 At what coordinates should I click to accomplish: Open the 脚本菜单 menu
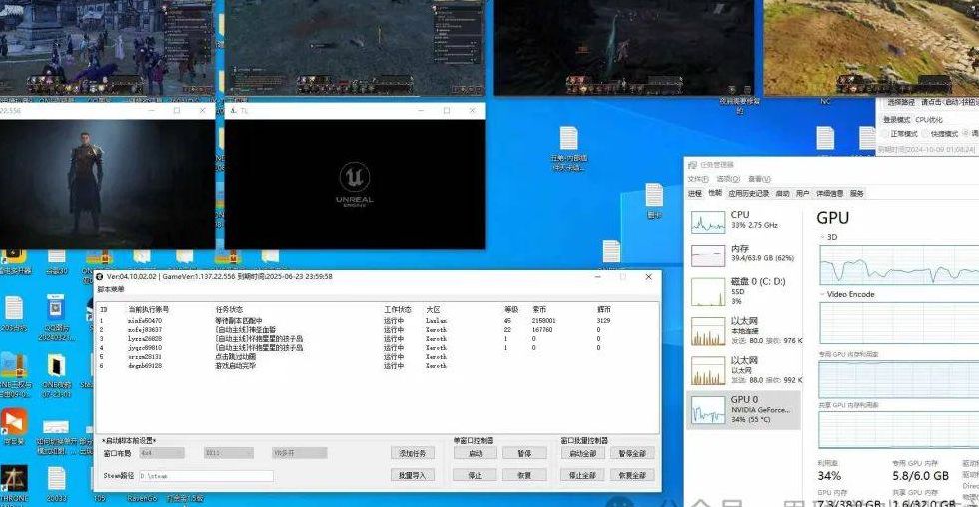pyautogui.click(x=112, y=289)
